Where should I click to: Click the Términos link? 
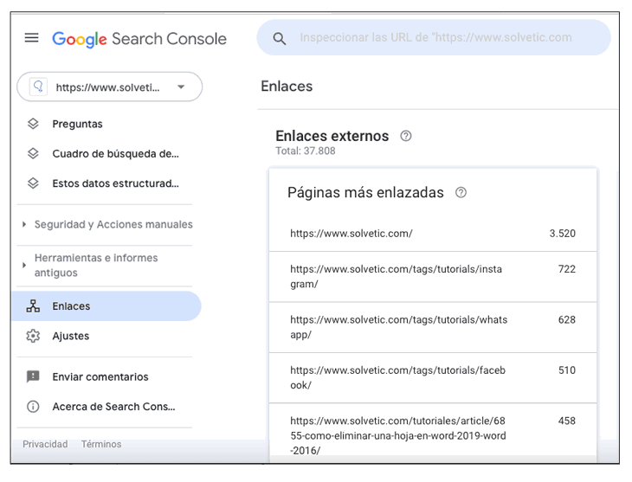(101, 444)
